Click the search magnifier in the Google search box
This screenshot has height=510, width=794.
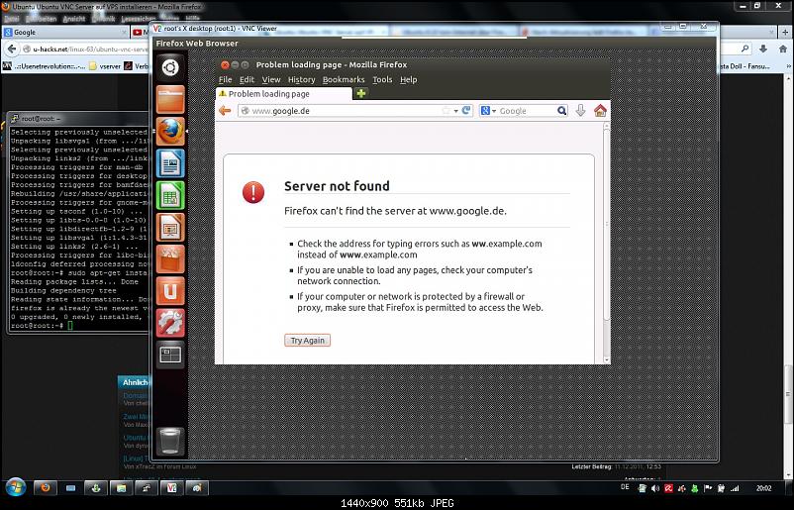561,110
